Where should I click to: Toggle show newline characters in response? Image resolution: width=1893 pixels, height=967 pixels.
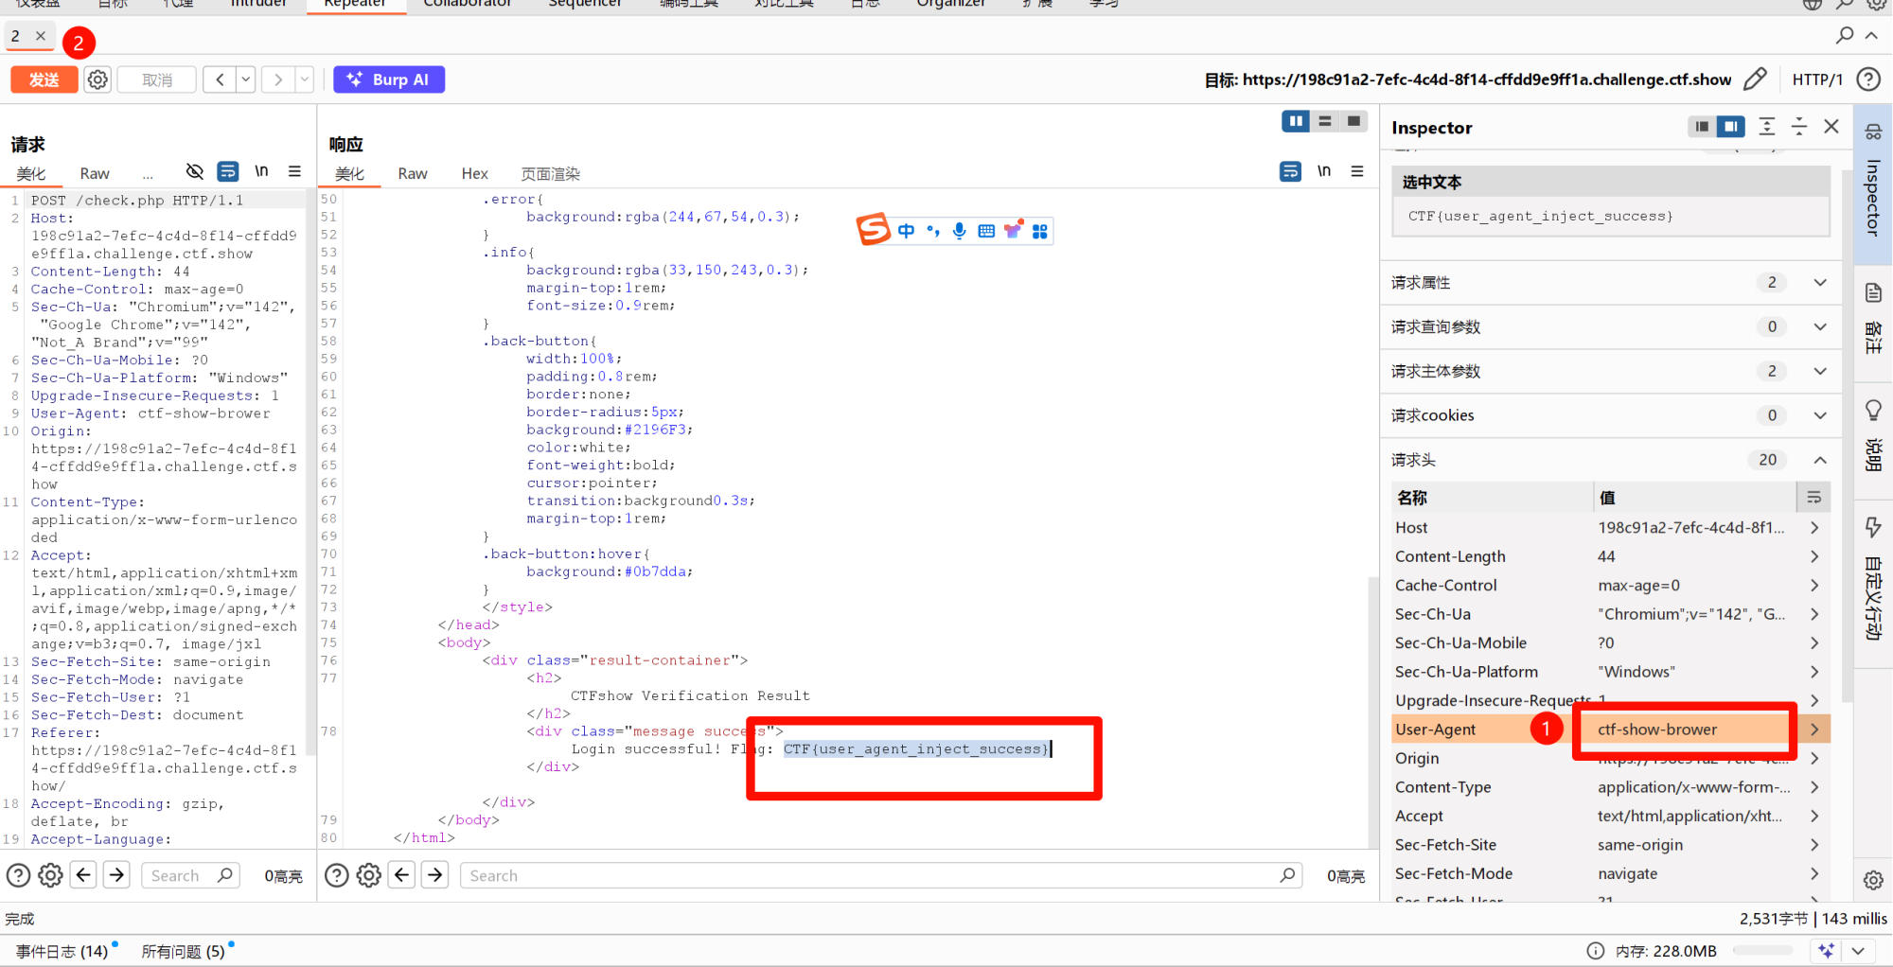click(1323, 171)
